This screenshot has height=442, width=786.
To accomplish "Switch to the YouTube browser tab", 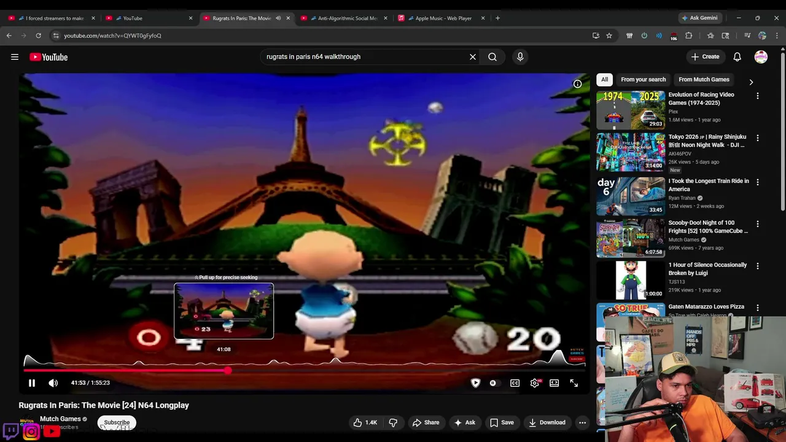I will [x=149, y=18].
